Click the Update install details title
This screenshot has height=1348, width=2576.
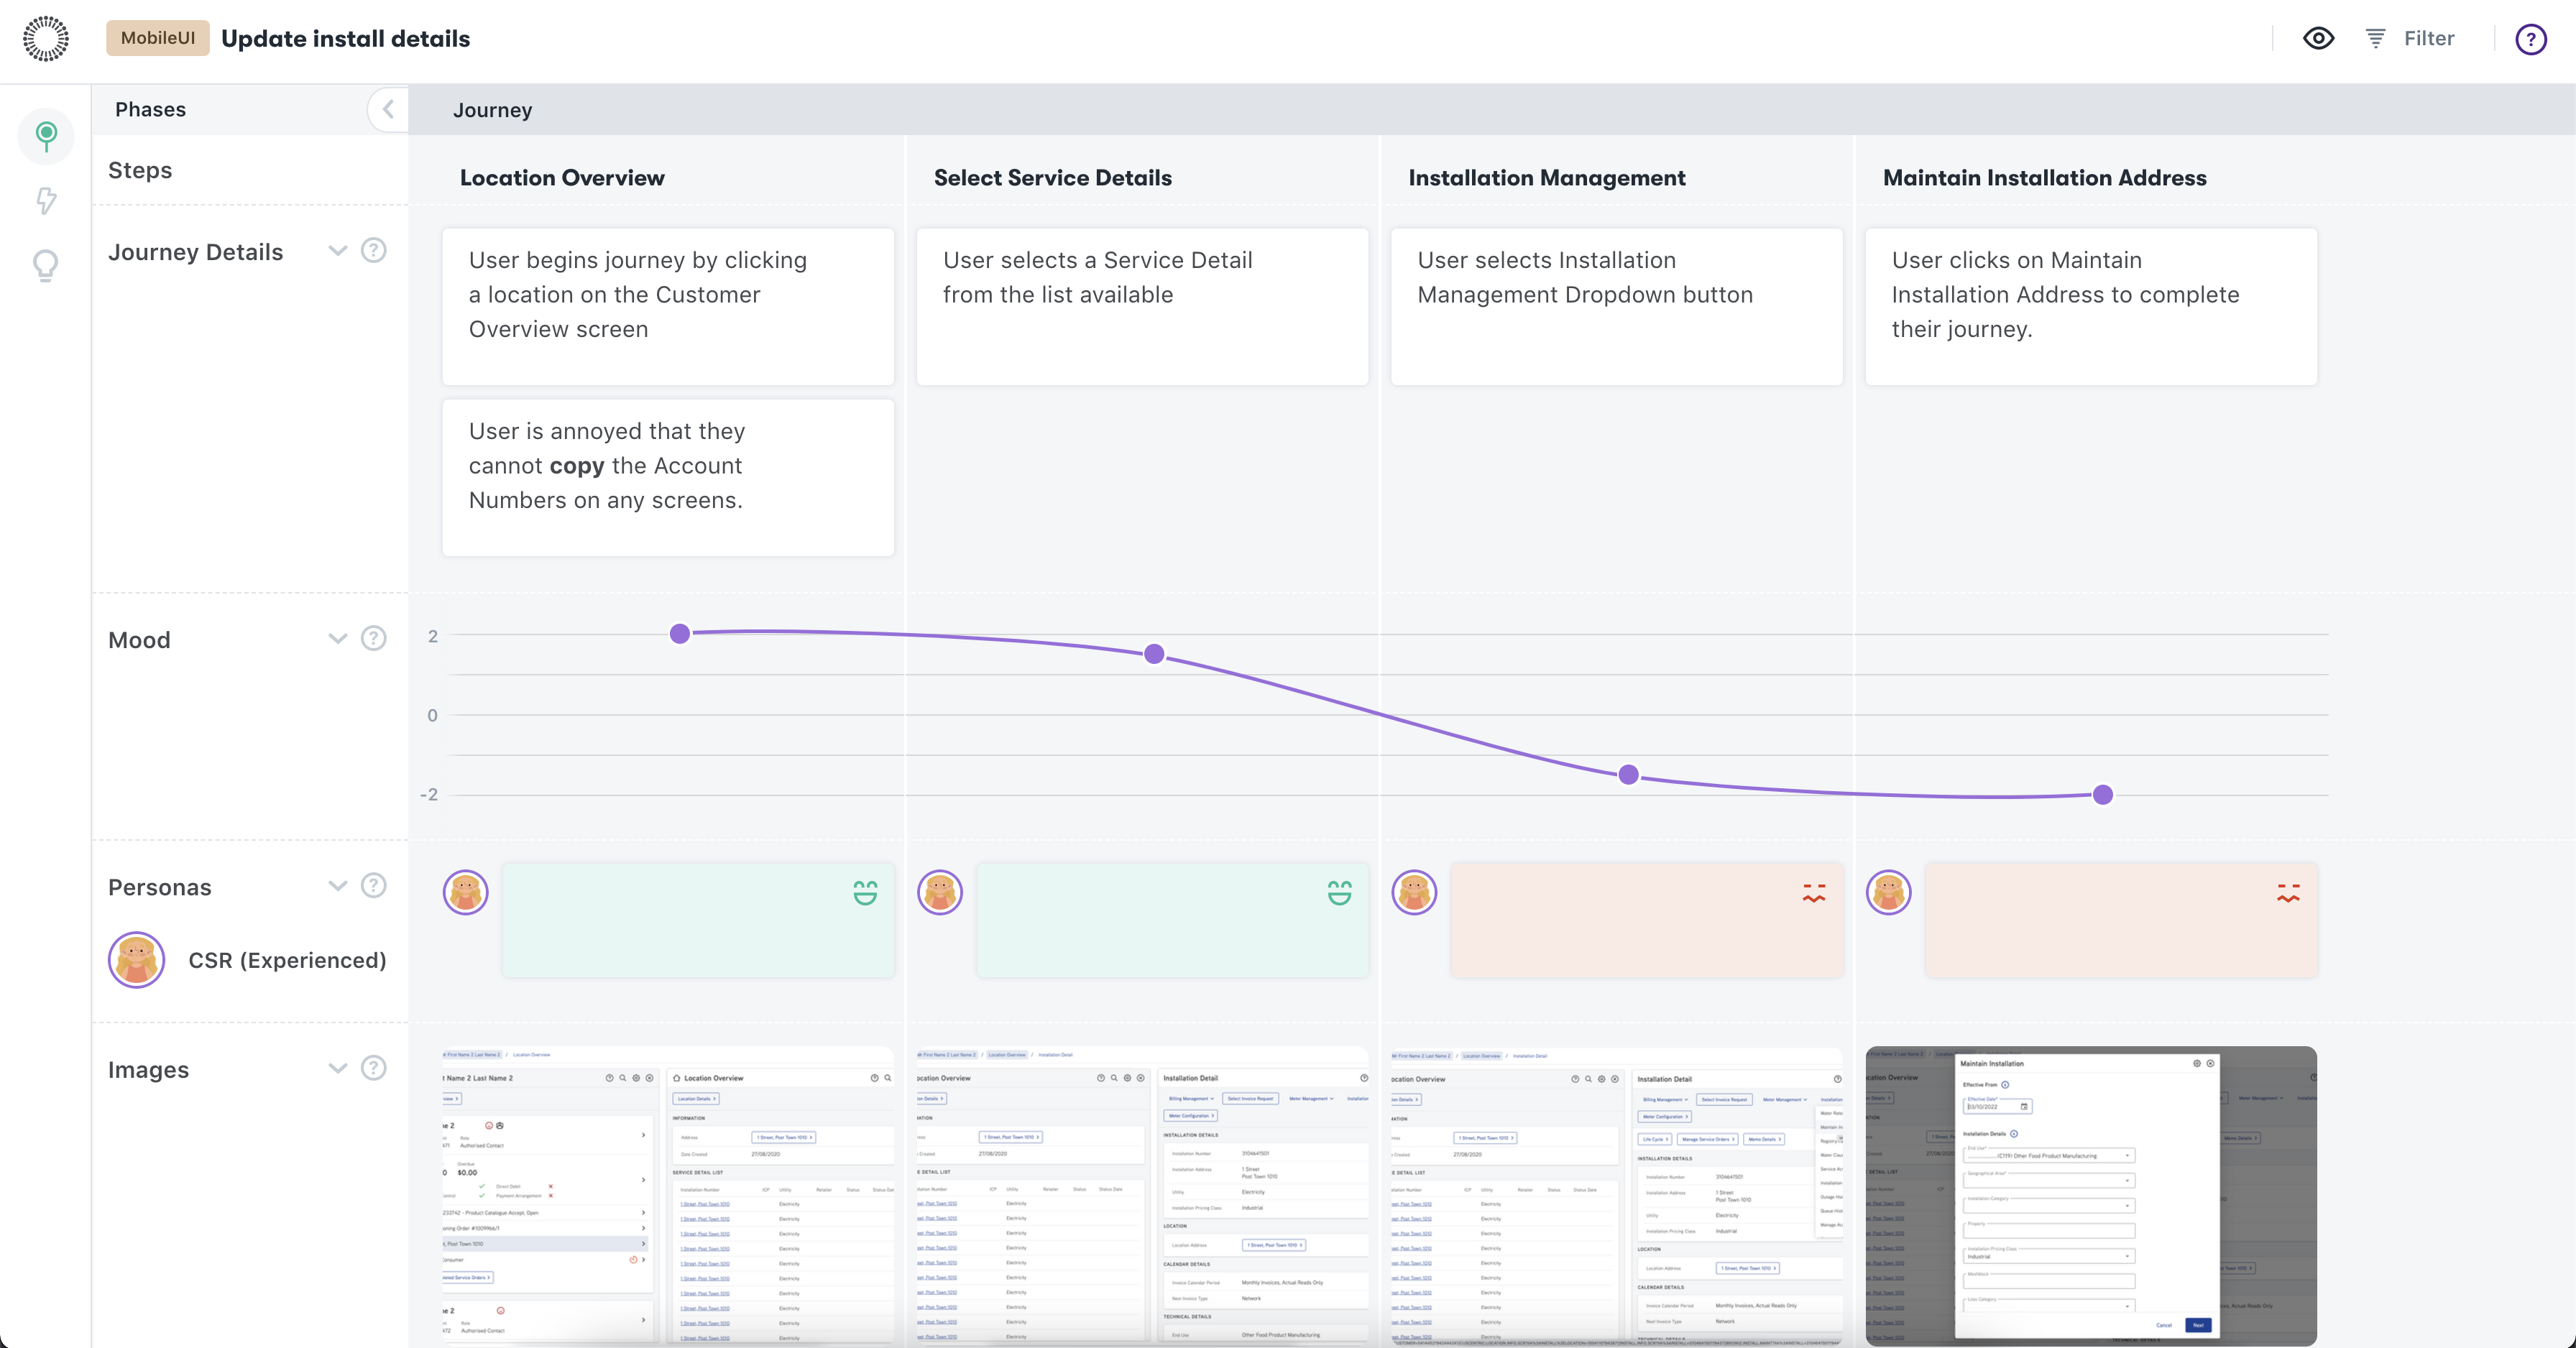click(x=346, y=39)
